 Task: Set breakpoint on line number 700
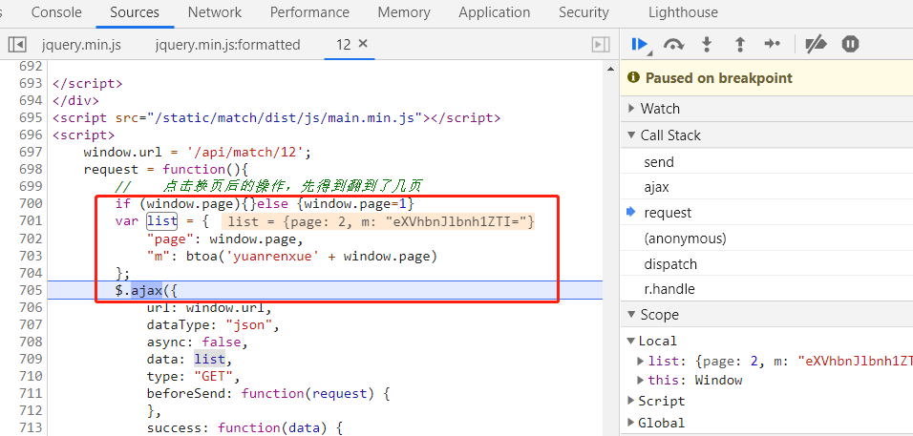31,203
